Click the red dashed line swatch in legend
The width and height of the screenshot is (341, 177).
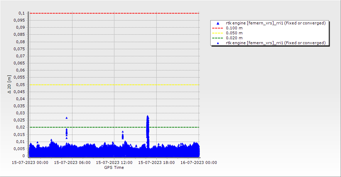coord(218,28)
